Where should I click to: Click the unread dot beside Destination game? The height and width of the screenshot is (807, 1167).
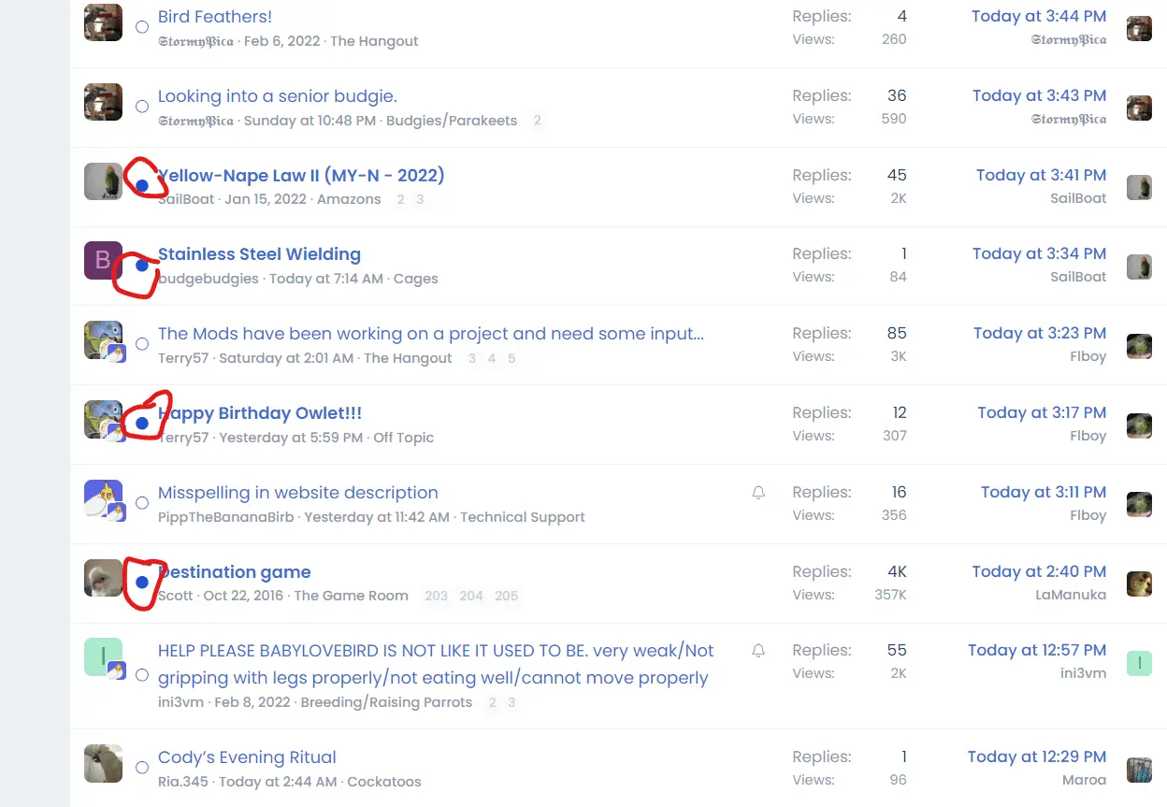142,582
